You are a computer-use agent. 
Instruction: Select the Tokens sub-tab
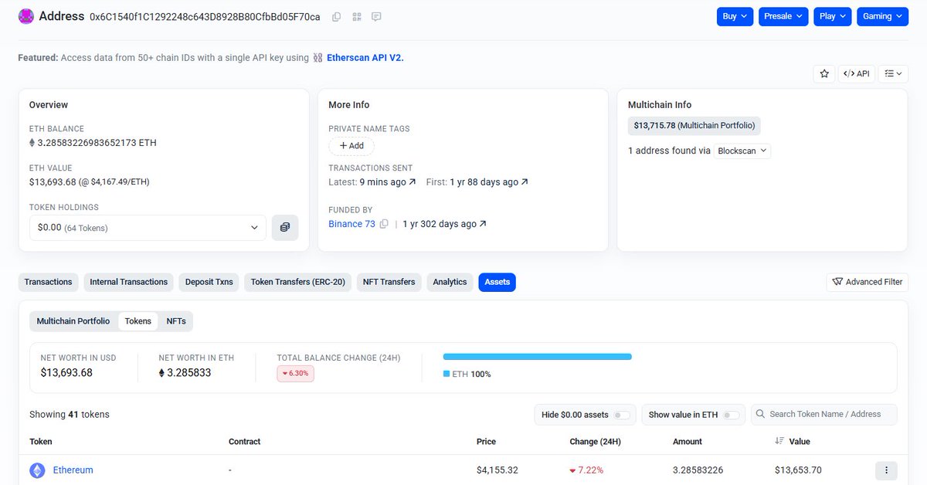point(138,321)
